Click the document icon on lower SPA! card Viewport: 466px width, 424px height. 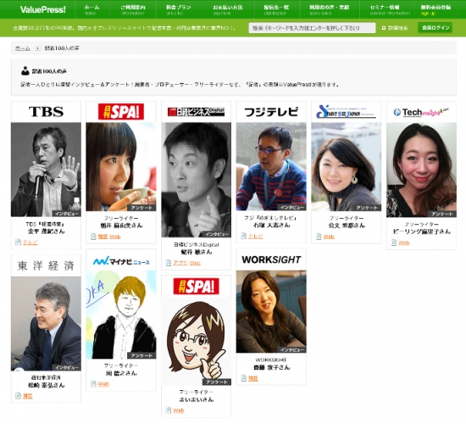(x=169, y=410)
